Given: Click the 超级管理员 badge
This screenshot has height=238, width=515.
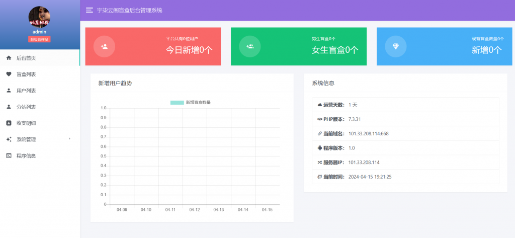Looking at the screenshot, I should coord(39,39).
